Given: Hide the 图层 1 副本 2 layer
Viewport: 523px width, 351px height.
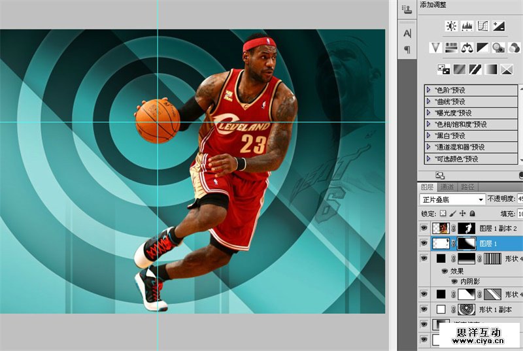Looking at the screenshot, I should pos(424,228).
